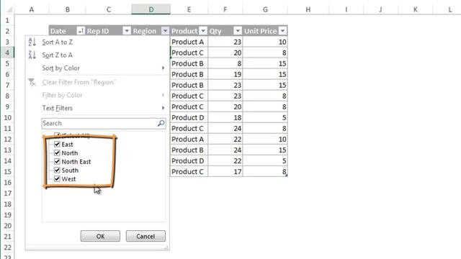Click Product C cell in row 4

coord(189,53)
